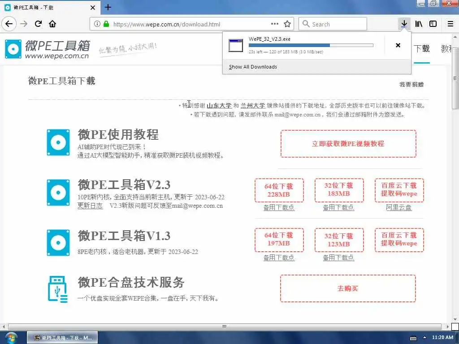459x344 pixels.
Task: Click V1.3 32位下载 123MB button
Action: [339, 240]
